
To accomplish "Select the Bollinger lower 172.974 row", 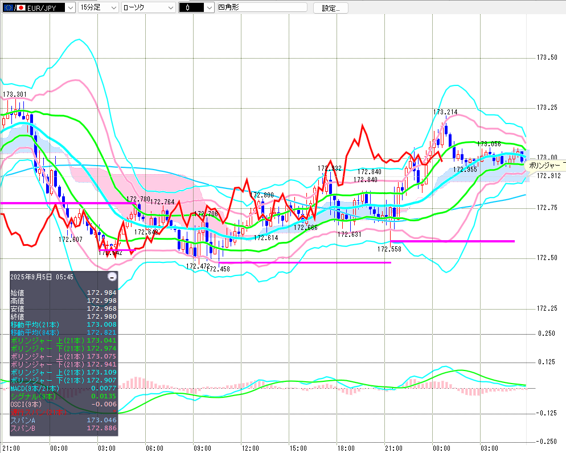I will pos(64,348).
